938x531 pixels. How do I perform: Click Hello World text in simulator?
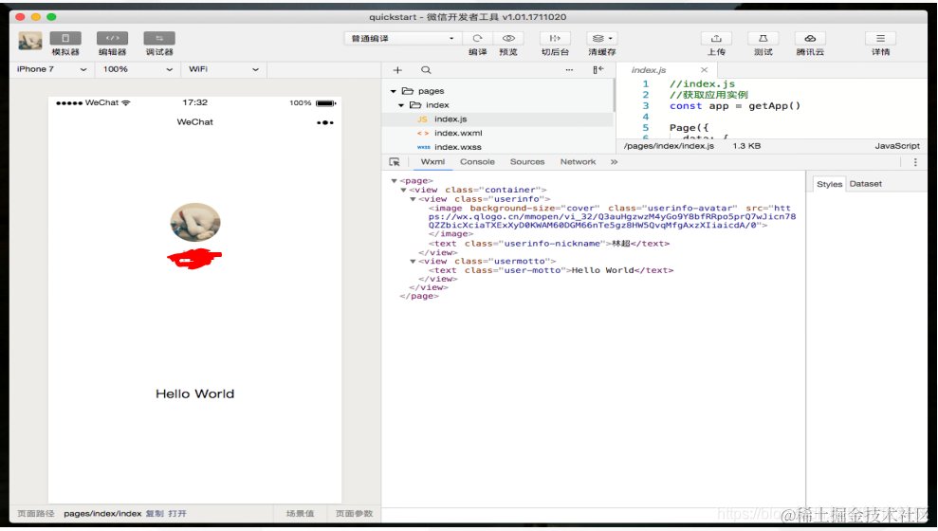pyautogui.click(x=195, y=394)
